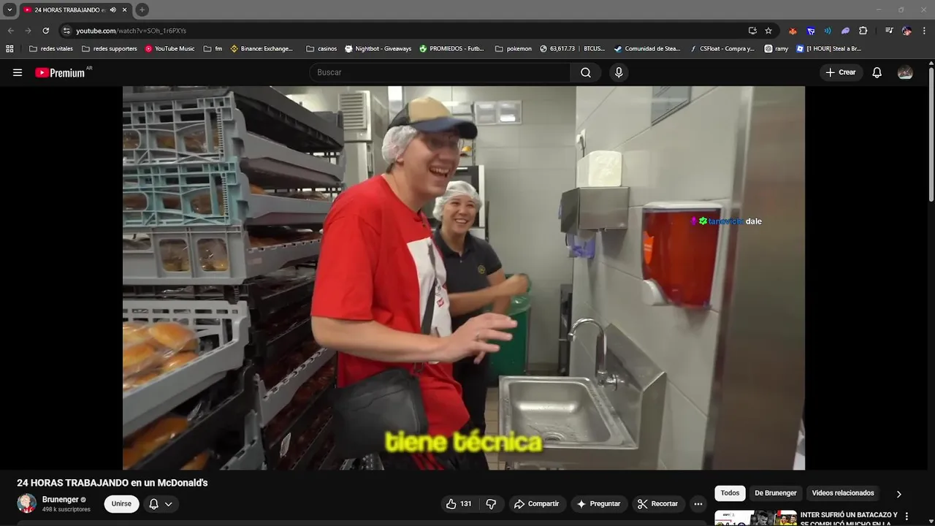The width and height of the screenshot is (935, 526).
Task: Go forward with browser forward arrow
Action: (28, 31)
